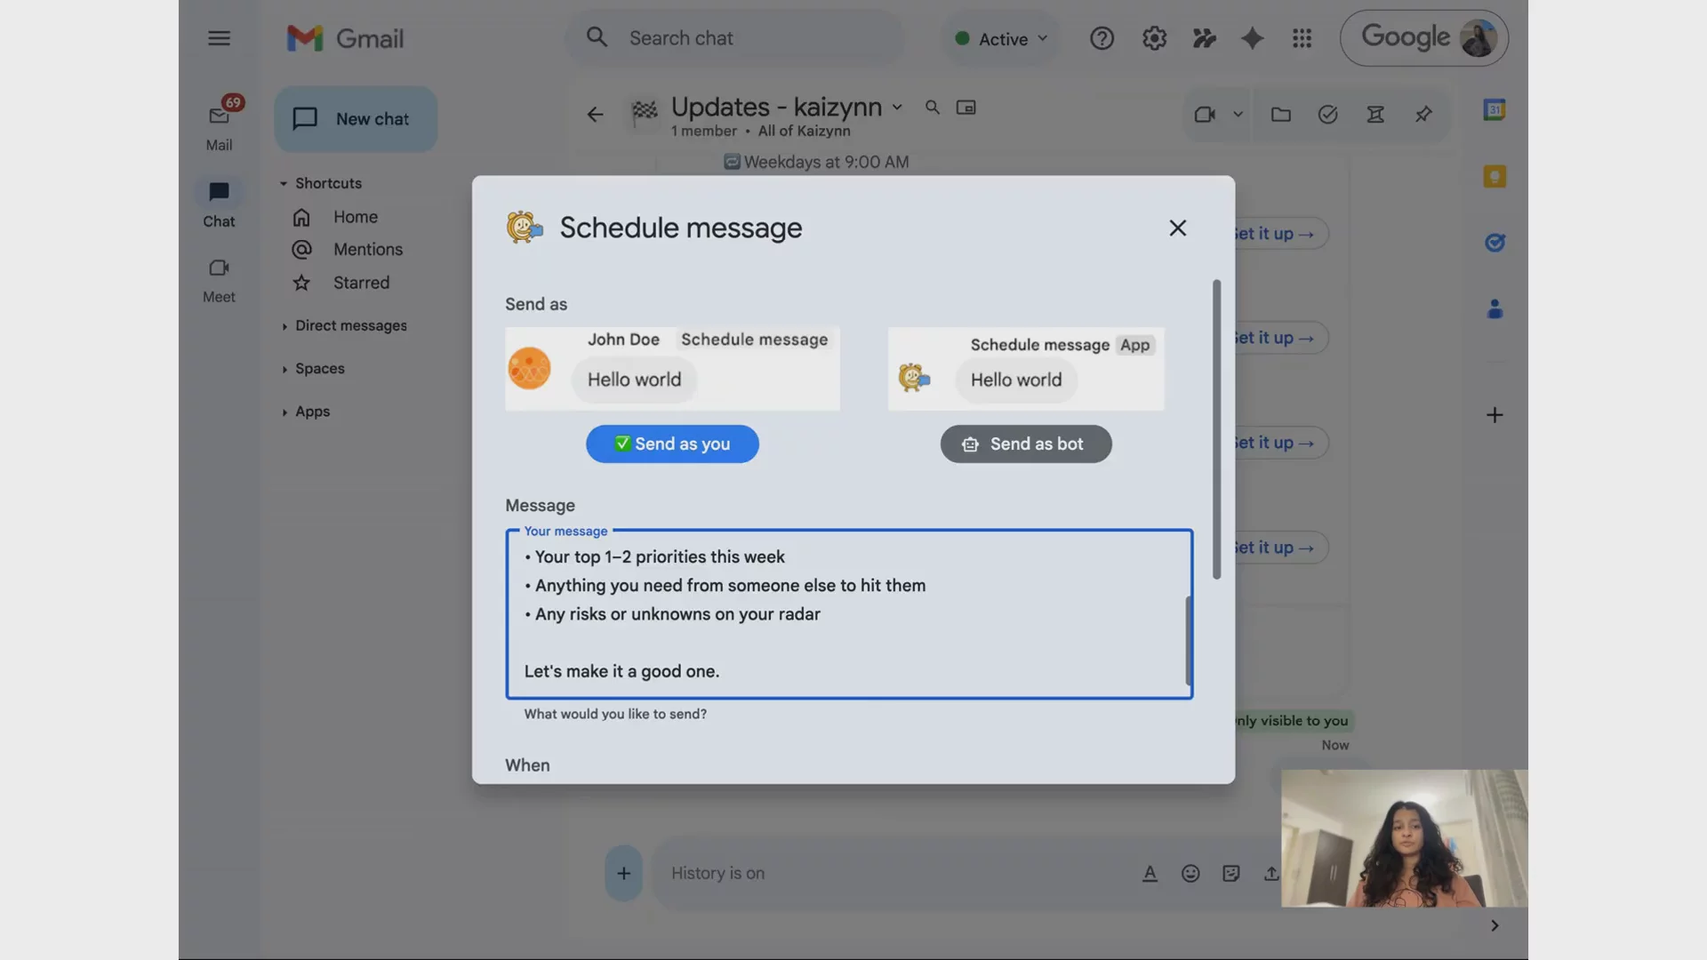Screen dimensions: 1707x960
Task: Click the dialog's vertical scrollbar
Action: (1216, 429)
